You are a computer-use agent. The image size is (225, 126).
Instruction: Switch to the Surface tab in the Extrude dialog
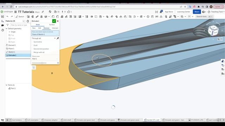(x=52, y=24)
